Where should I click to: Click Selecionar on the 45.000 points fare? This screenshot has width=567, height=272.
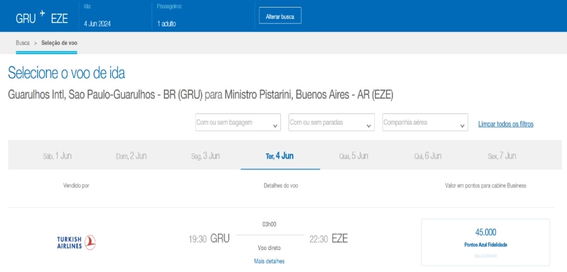tap(485, 256)
